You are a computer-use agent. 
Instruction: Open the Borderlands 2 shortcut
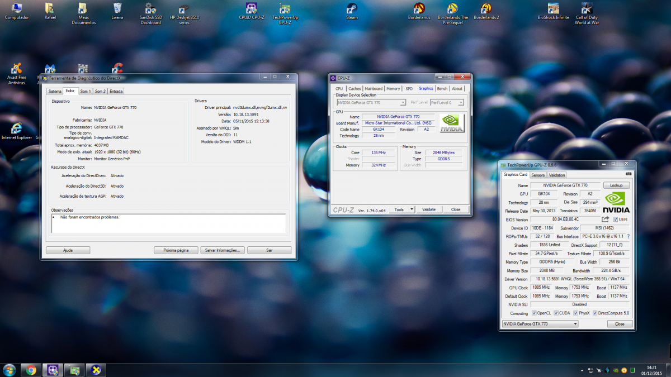click(x=486, y=11)
